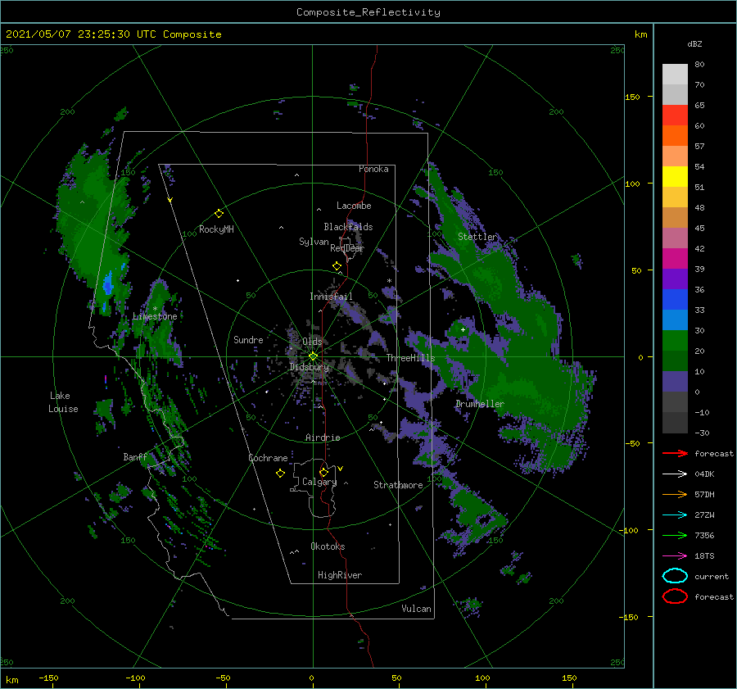This screenshot has width=737, height=689.
Task: Select the green swatch between 30 and 20
Action: click(675, 341)
